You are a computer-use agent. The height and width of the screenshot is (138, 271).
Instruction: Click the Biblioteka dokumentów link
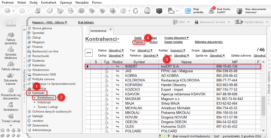[x=209, y=42]
